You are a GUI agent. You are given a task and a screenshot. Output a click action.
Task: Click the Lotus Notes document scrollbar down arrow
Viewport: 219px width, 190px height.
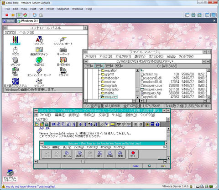pyautogui.click(x=168, y=158)
